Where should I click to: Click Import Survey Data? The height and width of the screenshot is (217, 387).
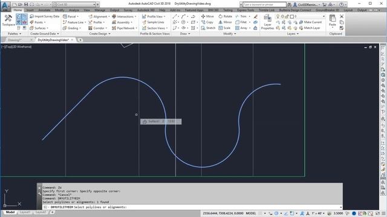pyautogui.click(x=44, y=16)
